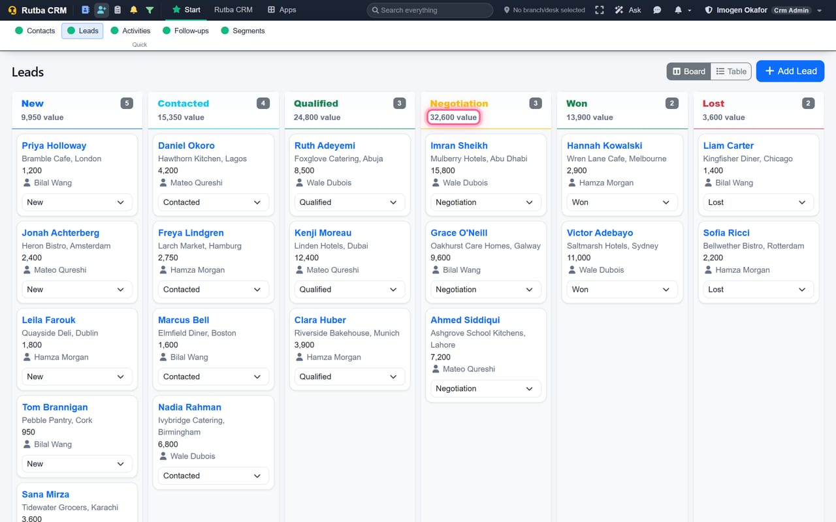Image resolution: width=836 pixels, height=522 pixels.
Task: Open lead Hannah Kowalski
Action: point(604,146)
